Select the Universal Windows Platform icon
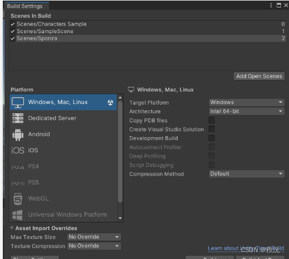The height and width of the screenshot is (259, 289). [x=18, y=215]
